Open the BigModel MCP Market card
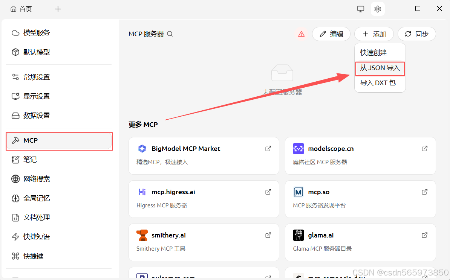The image size is (450, 280). coord(204,156)
